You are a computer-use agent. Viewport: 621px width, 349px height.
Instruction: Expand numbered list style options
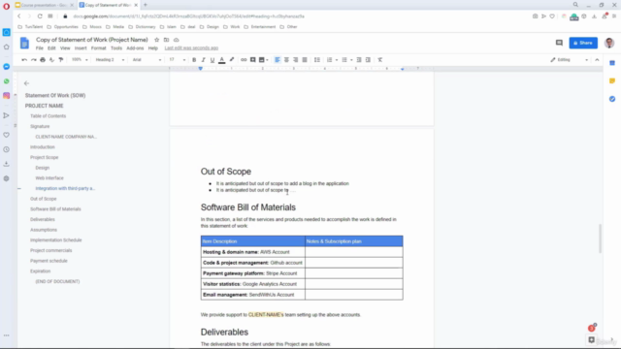point(337,60)
